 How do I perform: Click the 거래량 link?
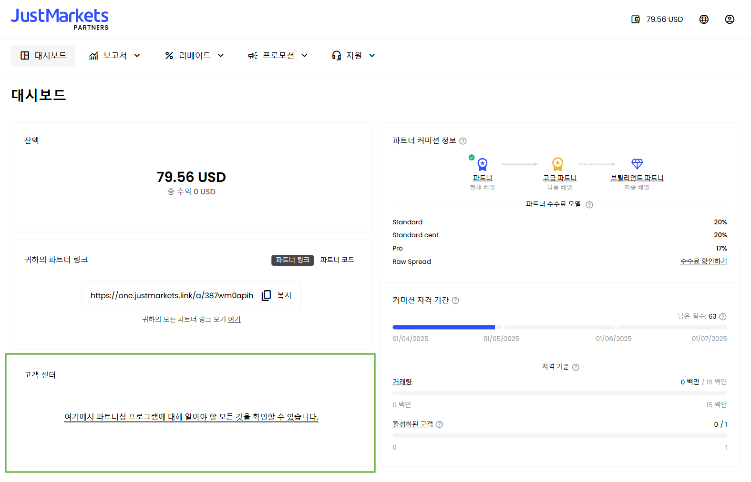402,382
